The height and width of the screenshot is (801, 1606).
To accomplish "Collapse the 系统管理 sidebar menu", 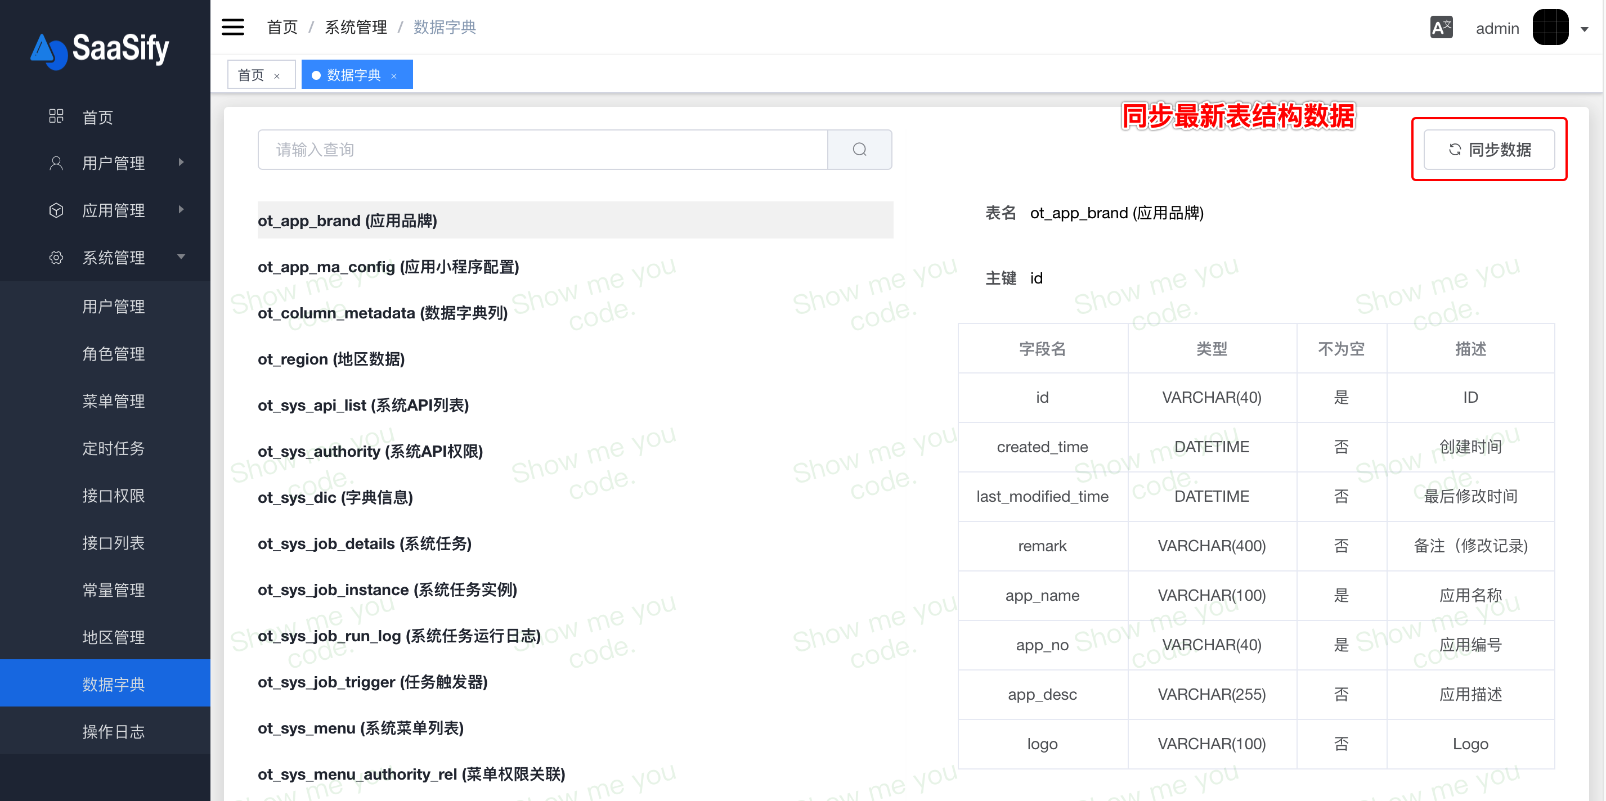I will 114,258.
